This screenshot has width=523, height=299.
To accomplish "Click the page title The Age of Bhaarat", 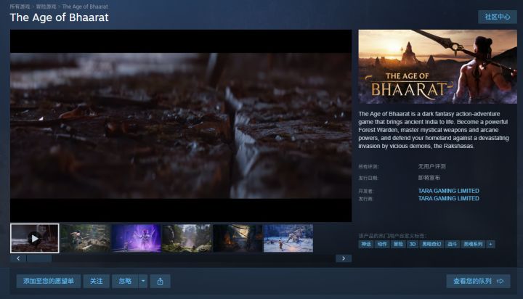I will coord(59,17).
